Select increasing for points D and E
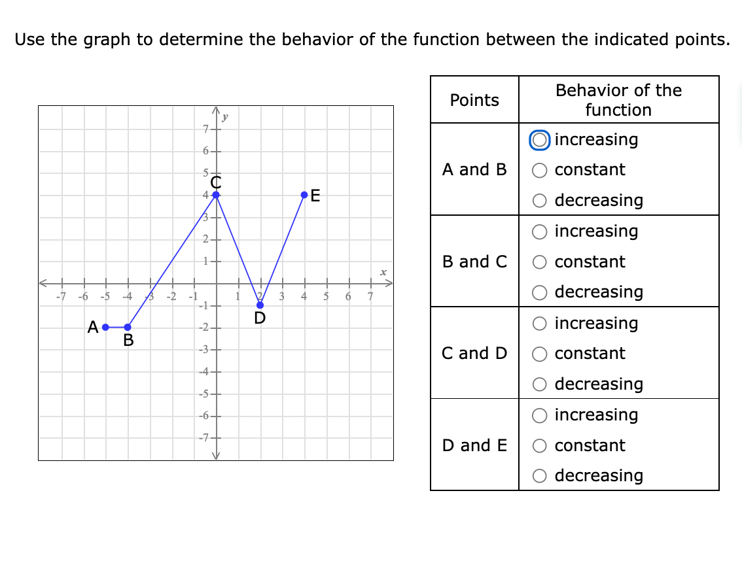This screenshot has height=561, width=742. 539,415
